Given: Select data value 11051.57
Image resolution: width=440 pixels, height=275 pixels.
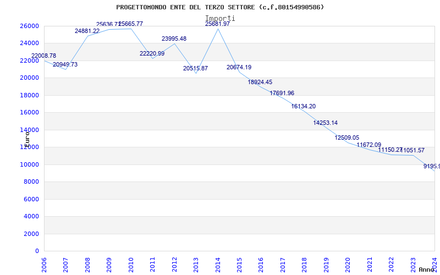Looking at the screenshot, I should 413,150.
